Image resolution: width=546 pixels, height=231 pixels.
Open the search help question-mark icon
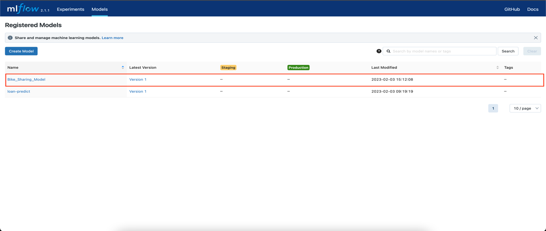[x=379, y=51]
